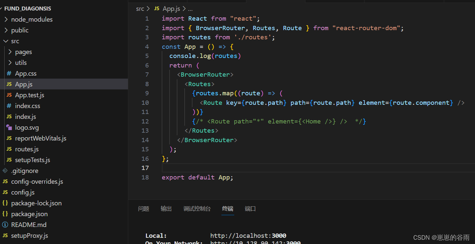Click the JS icon next to routes.js
Screen dimensions: 475x244
pyautogui.click(x=9, y=149)
